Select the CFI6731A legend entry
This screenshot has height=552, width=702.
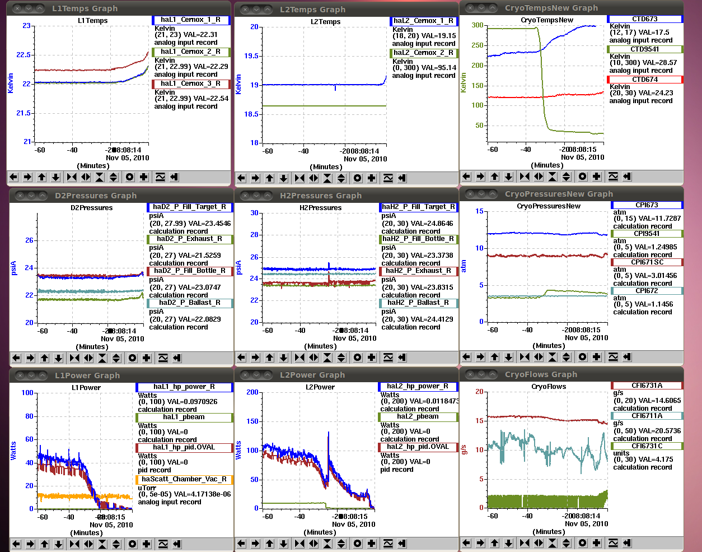pos(647,386)
